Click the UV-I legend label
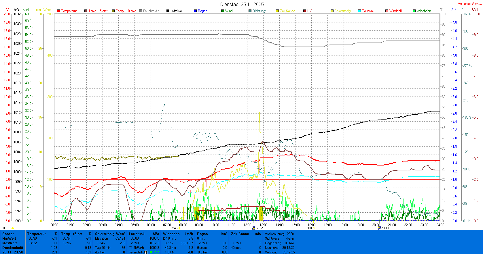The image size is (483, 254). coord(310,11)
